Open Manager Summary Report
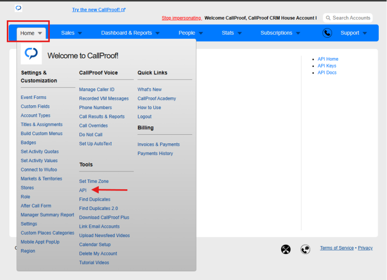 point(47,215)
